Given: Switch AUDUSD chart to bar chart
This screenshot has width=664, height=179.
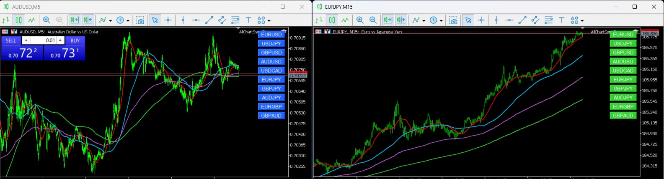Looking at the screenshot, I should click(5, 20).
